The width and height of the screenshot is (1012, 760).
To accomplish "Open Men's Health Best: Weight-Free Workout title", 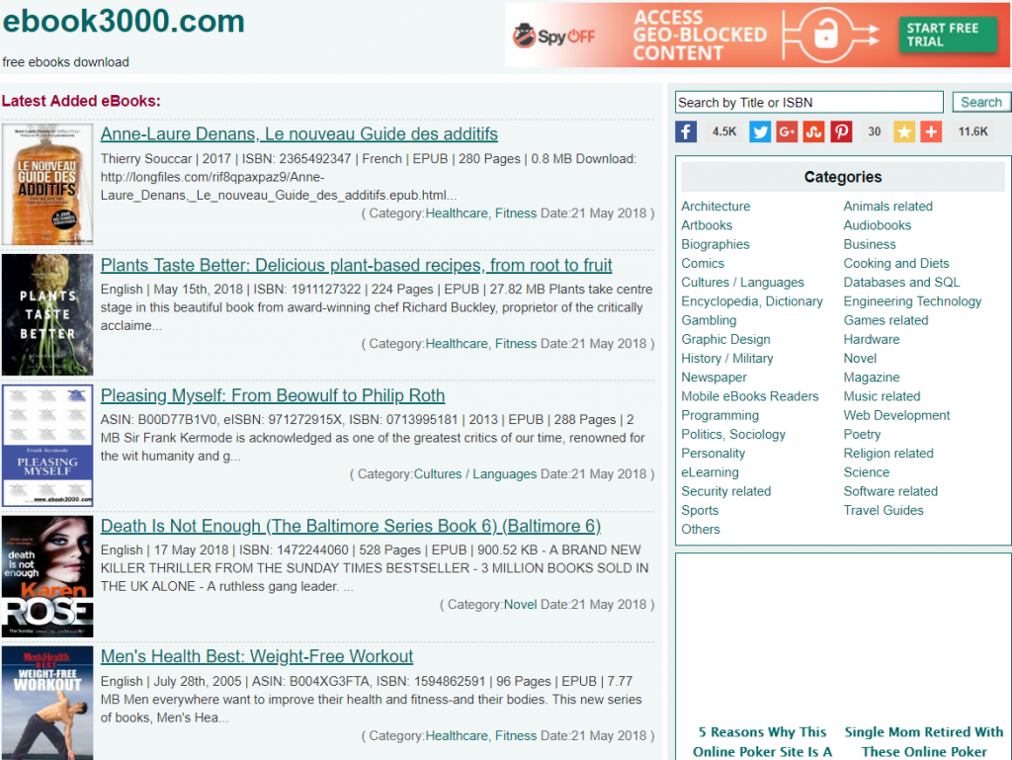I will [256, 656].
